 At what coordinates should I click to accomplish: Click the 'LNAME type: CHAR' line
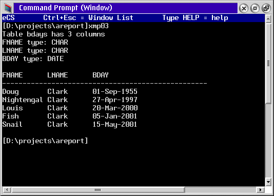35,51
